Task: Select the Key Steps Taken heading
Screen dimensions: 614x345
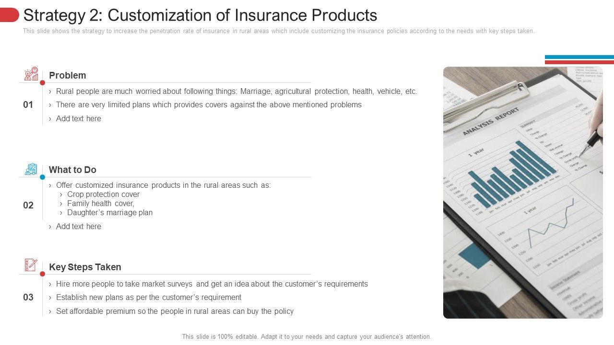Action: point(85,267)
